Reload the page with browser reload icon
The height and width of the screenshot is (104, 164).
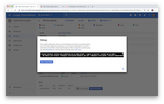point(15,10)
